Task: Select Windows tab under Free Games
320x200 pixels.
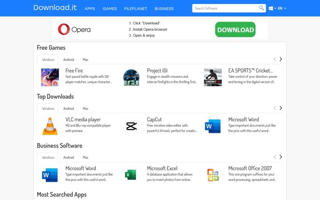Action: (x=48, y=60)
